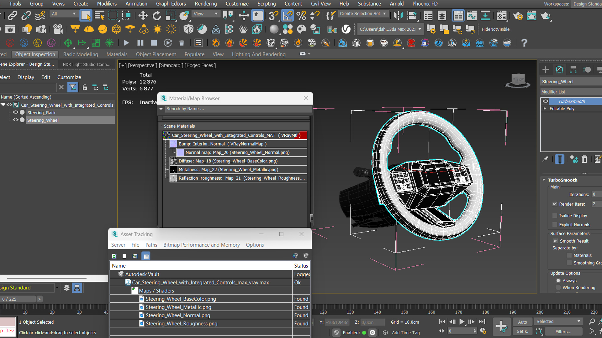
Task: Toggle TurboSmooth modifier visibility eye
Action: 546,101
